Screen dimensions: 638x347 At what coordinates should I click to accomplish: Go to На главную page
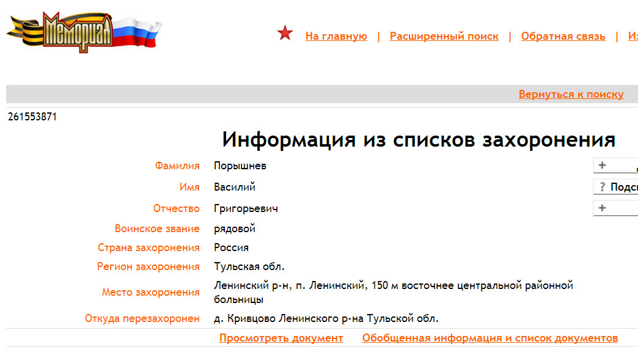(336, 36)
